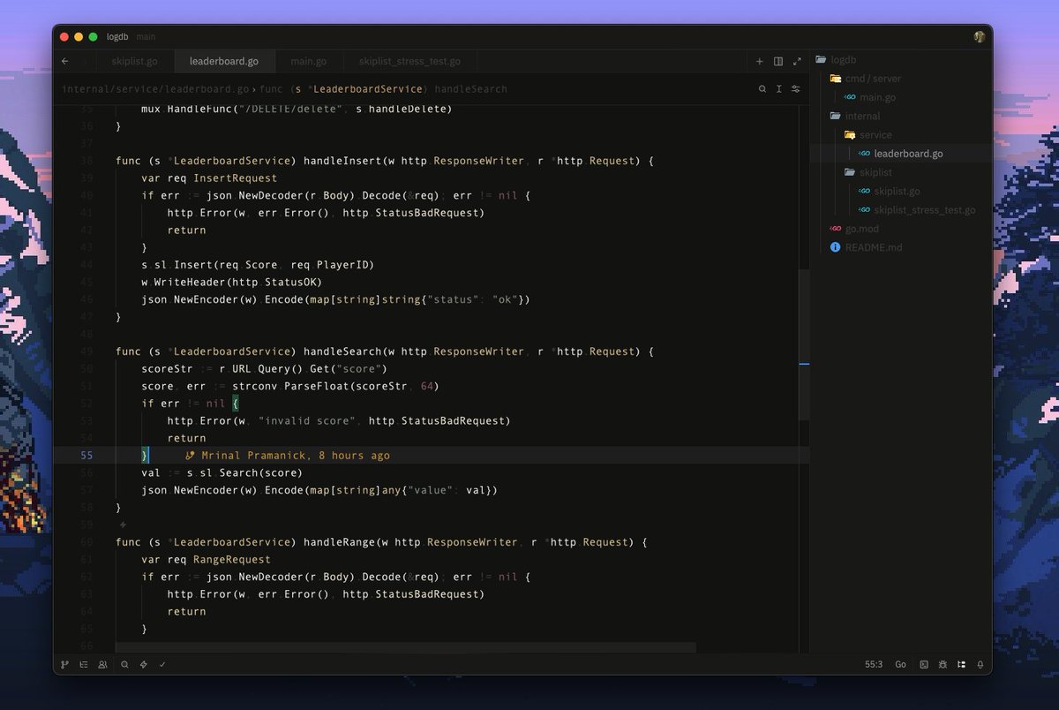Select leaderboard.go in project tree
The width and height of the screenshot is (1059, 710).
point(901,154)
